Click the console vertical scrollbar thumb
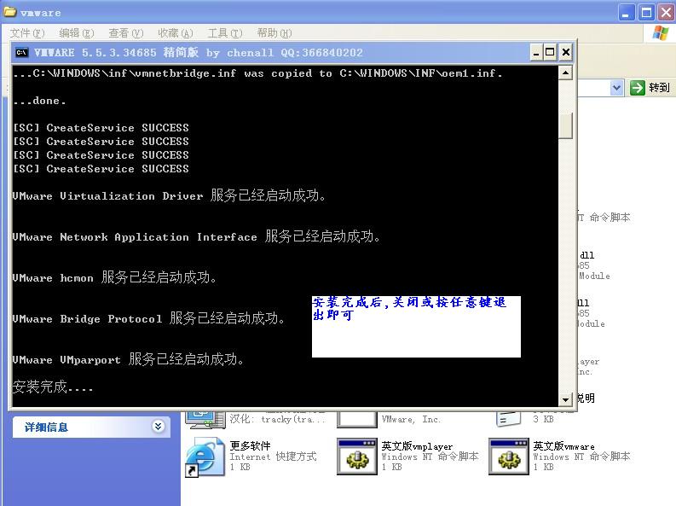The width and height of the screenshot is (676, 506). point(564,125)
